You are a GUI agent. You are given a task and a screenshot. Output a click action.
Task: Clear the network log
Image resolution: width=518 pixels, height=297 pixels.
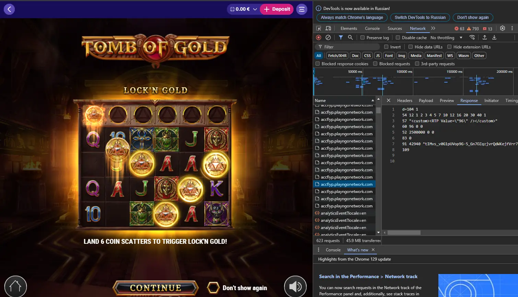pyautogui.click(x=328, y=37)
